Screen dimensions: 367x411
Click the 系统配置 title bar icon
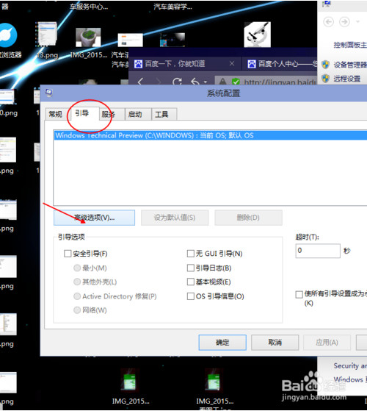(x=49, y=93)
